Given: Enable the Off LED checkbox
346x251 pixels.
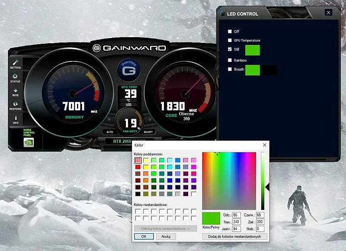Looking at the screenshot, I should (230, 32).
